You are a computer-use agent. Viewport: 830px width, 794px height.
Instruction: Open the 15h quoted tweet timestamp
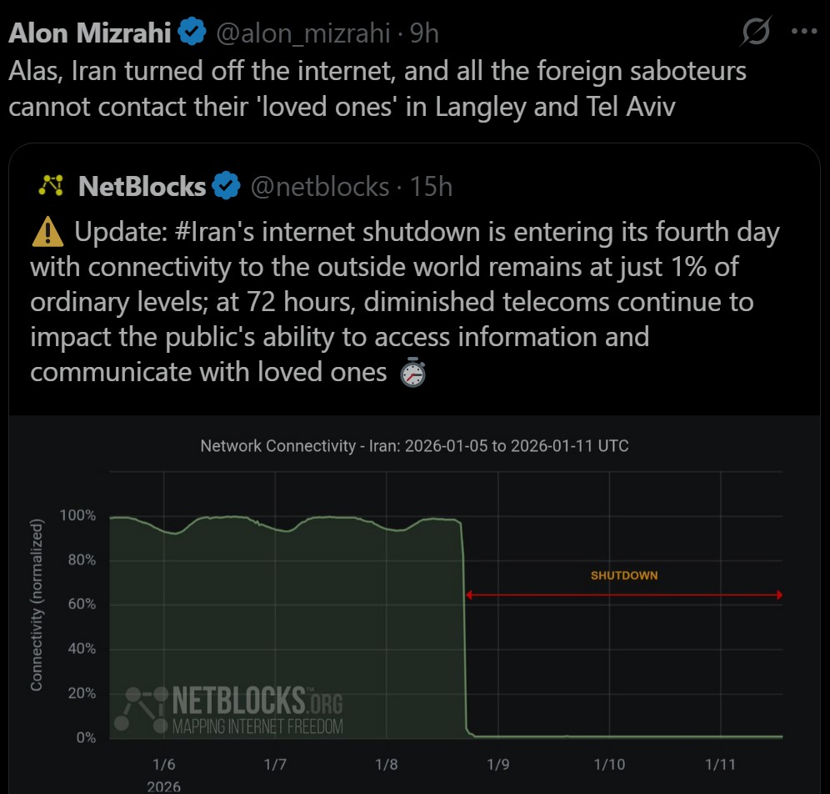pos(431,186)
